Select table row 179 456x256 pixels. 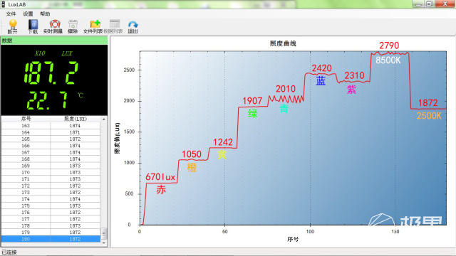tap(51, 233)
